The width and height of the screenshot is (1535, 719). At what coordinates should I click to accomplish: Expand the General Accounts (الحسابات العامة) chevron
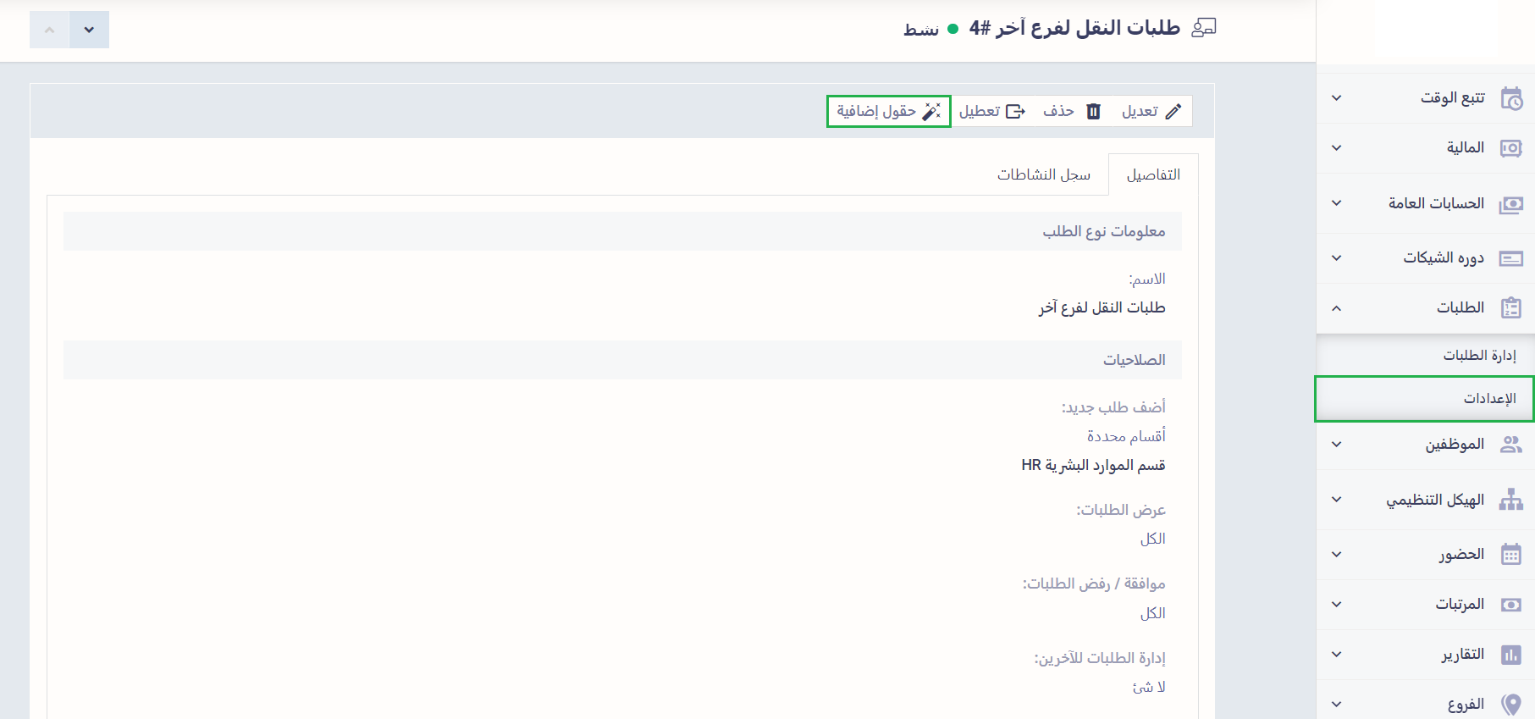tap(1336, 203)
